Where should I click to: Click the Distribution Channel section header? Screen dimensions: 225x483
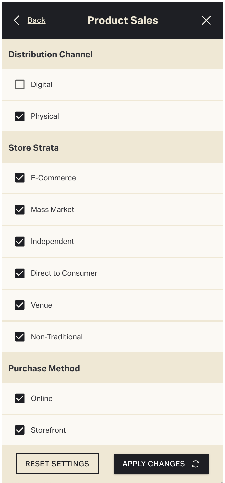51,54
